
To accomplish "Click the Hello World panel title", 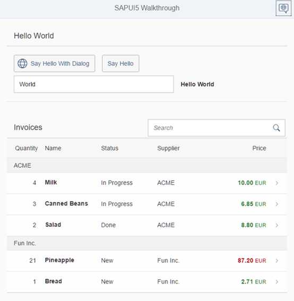I will click(x=34, y=36).
